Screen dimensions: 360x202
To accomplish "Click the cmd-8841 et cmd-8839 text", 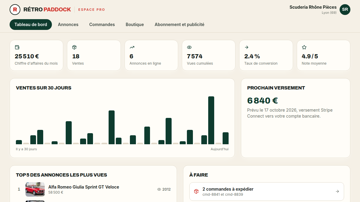I will click(223, 195).
